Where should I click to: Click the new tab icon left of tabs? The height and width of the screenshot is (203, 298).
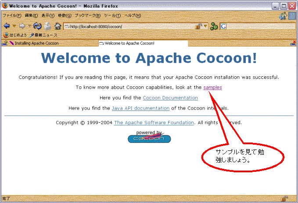tap(5, 43)
